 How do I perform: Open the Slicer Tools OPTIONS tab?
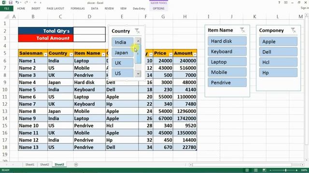tap(158, 9)
